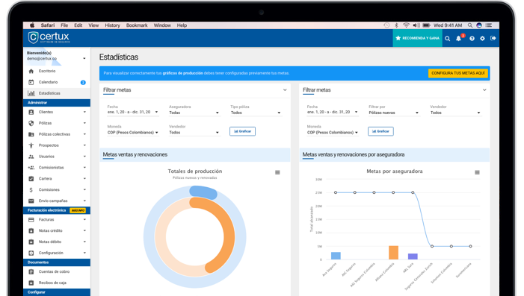This screenshot has width=524, height=296.
Task: Open macOS Spotlight search
Action: click(x=470, y=25)
